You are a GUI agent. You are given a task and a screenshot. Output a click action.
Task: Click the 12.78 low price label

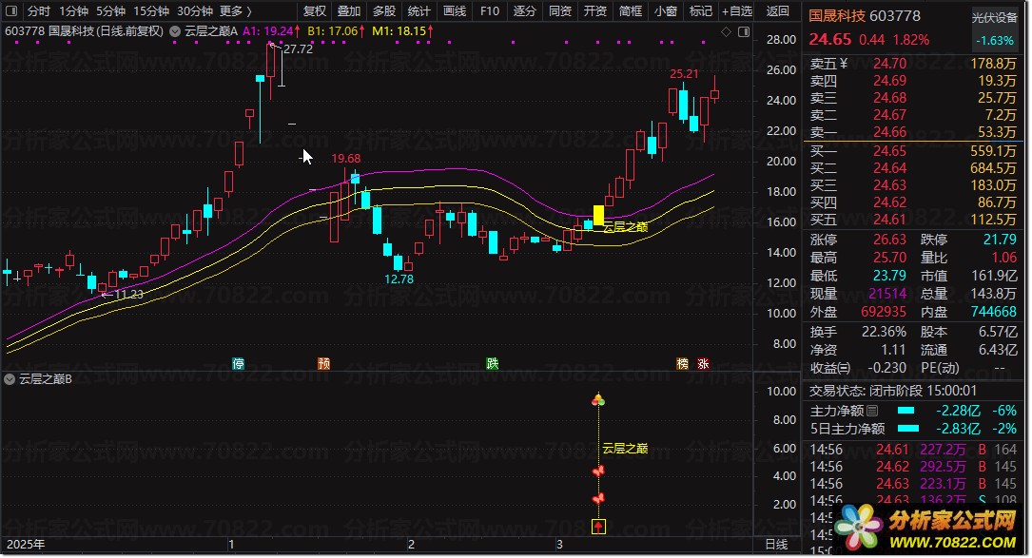click(399, 279)
